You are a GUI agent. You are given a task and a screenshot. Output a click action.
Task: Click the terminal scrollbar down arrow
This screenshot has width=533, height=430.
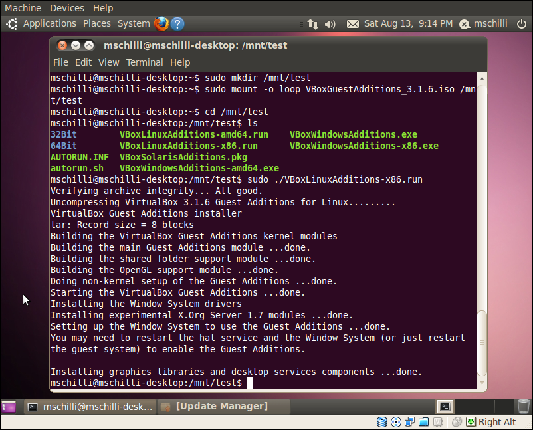point(482,383)
